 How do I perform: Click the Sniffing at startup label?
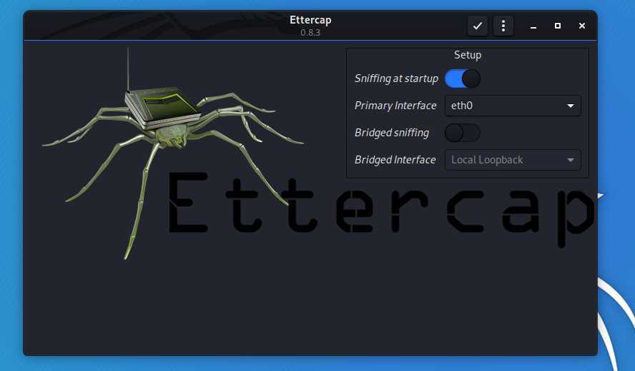tap(396, 78)
